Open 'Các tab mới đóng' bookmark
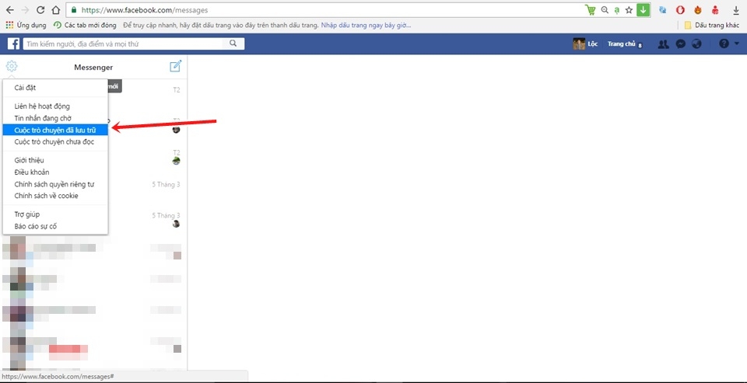747x383 pixels. (86, 25)
